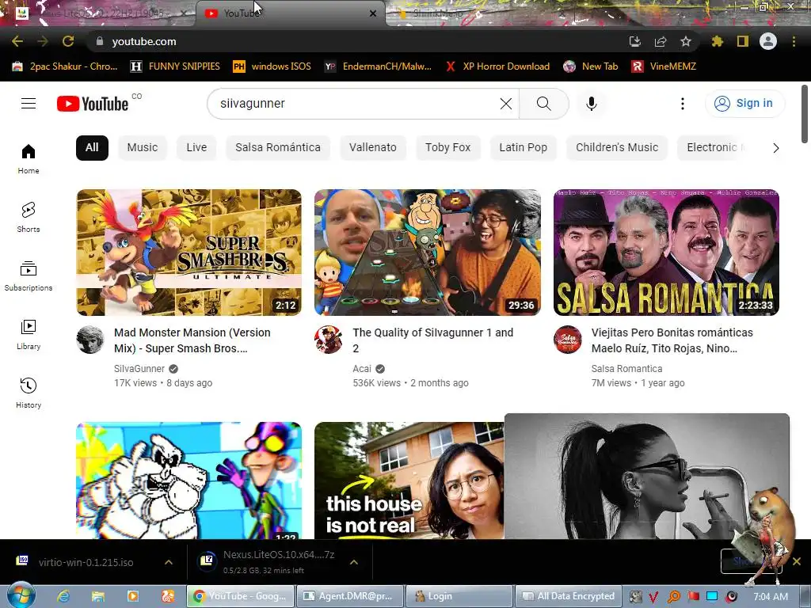
Task: Open the 2pac Shakur bookmark
Action: click(65, 66)
